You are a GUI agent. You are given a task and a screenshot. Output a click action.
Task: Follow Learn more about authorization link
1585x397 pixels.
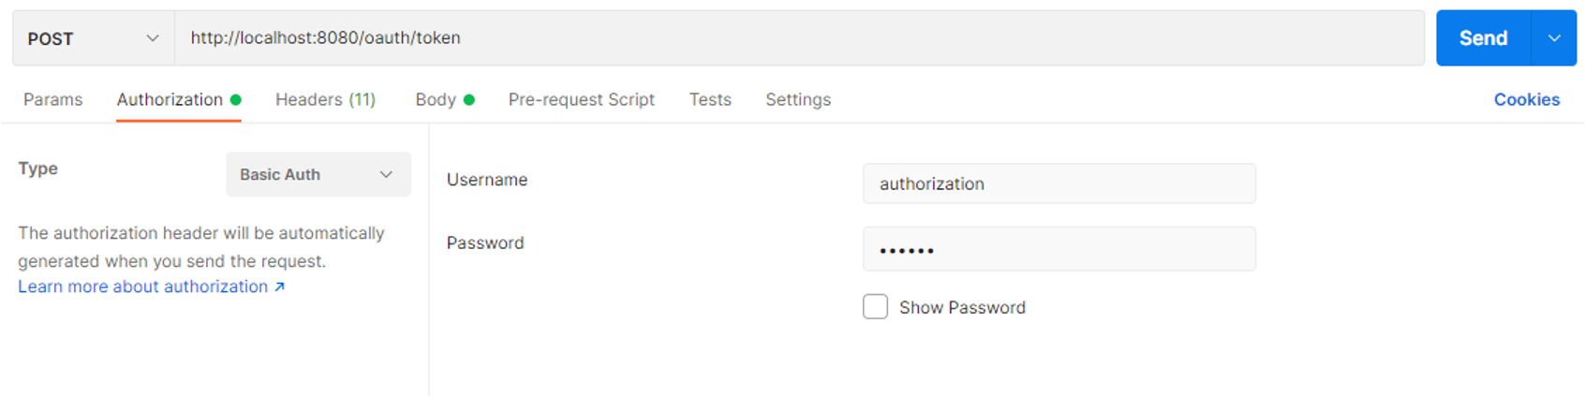[x=142, y=287]
